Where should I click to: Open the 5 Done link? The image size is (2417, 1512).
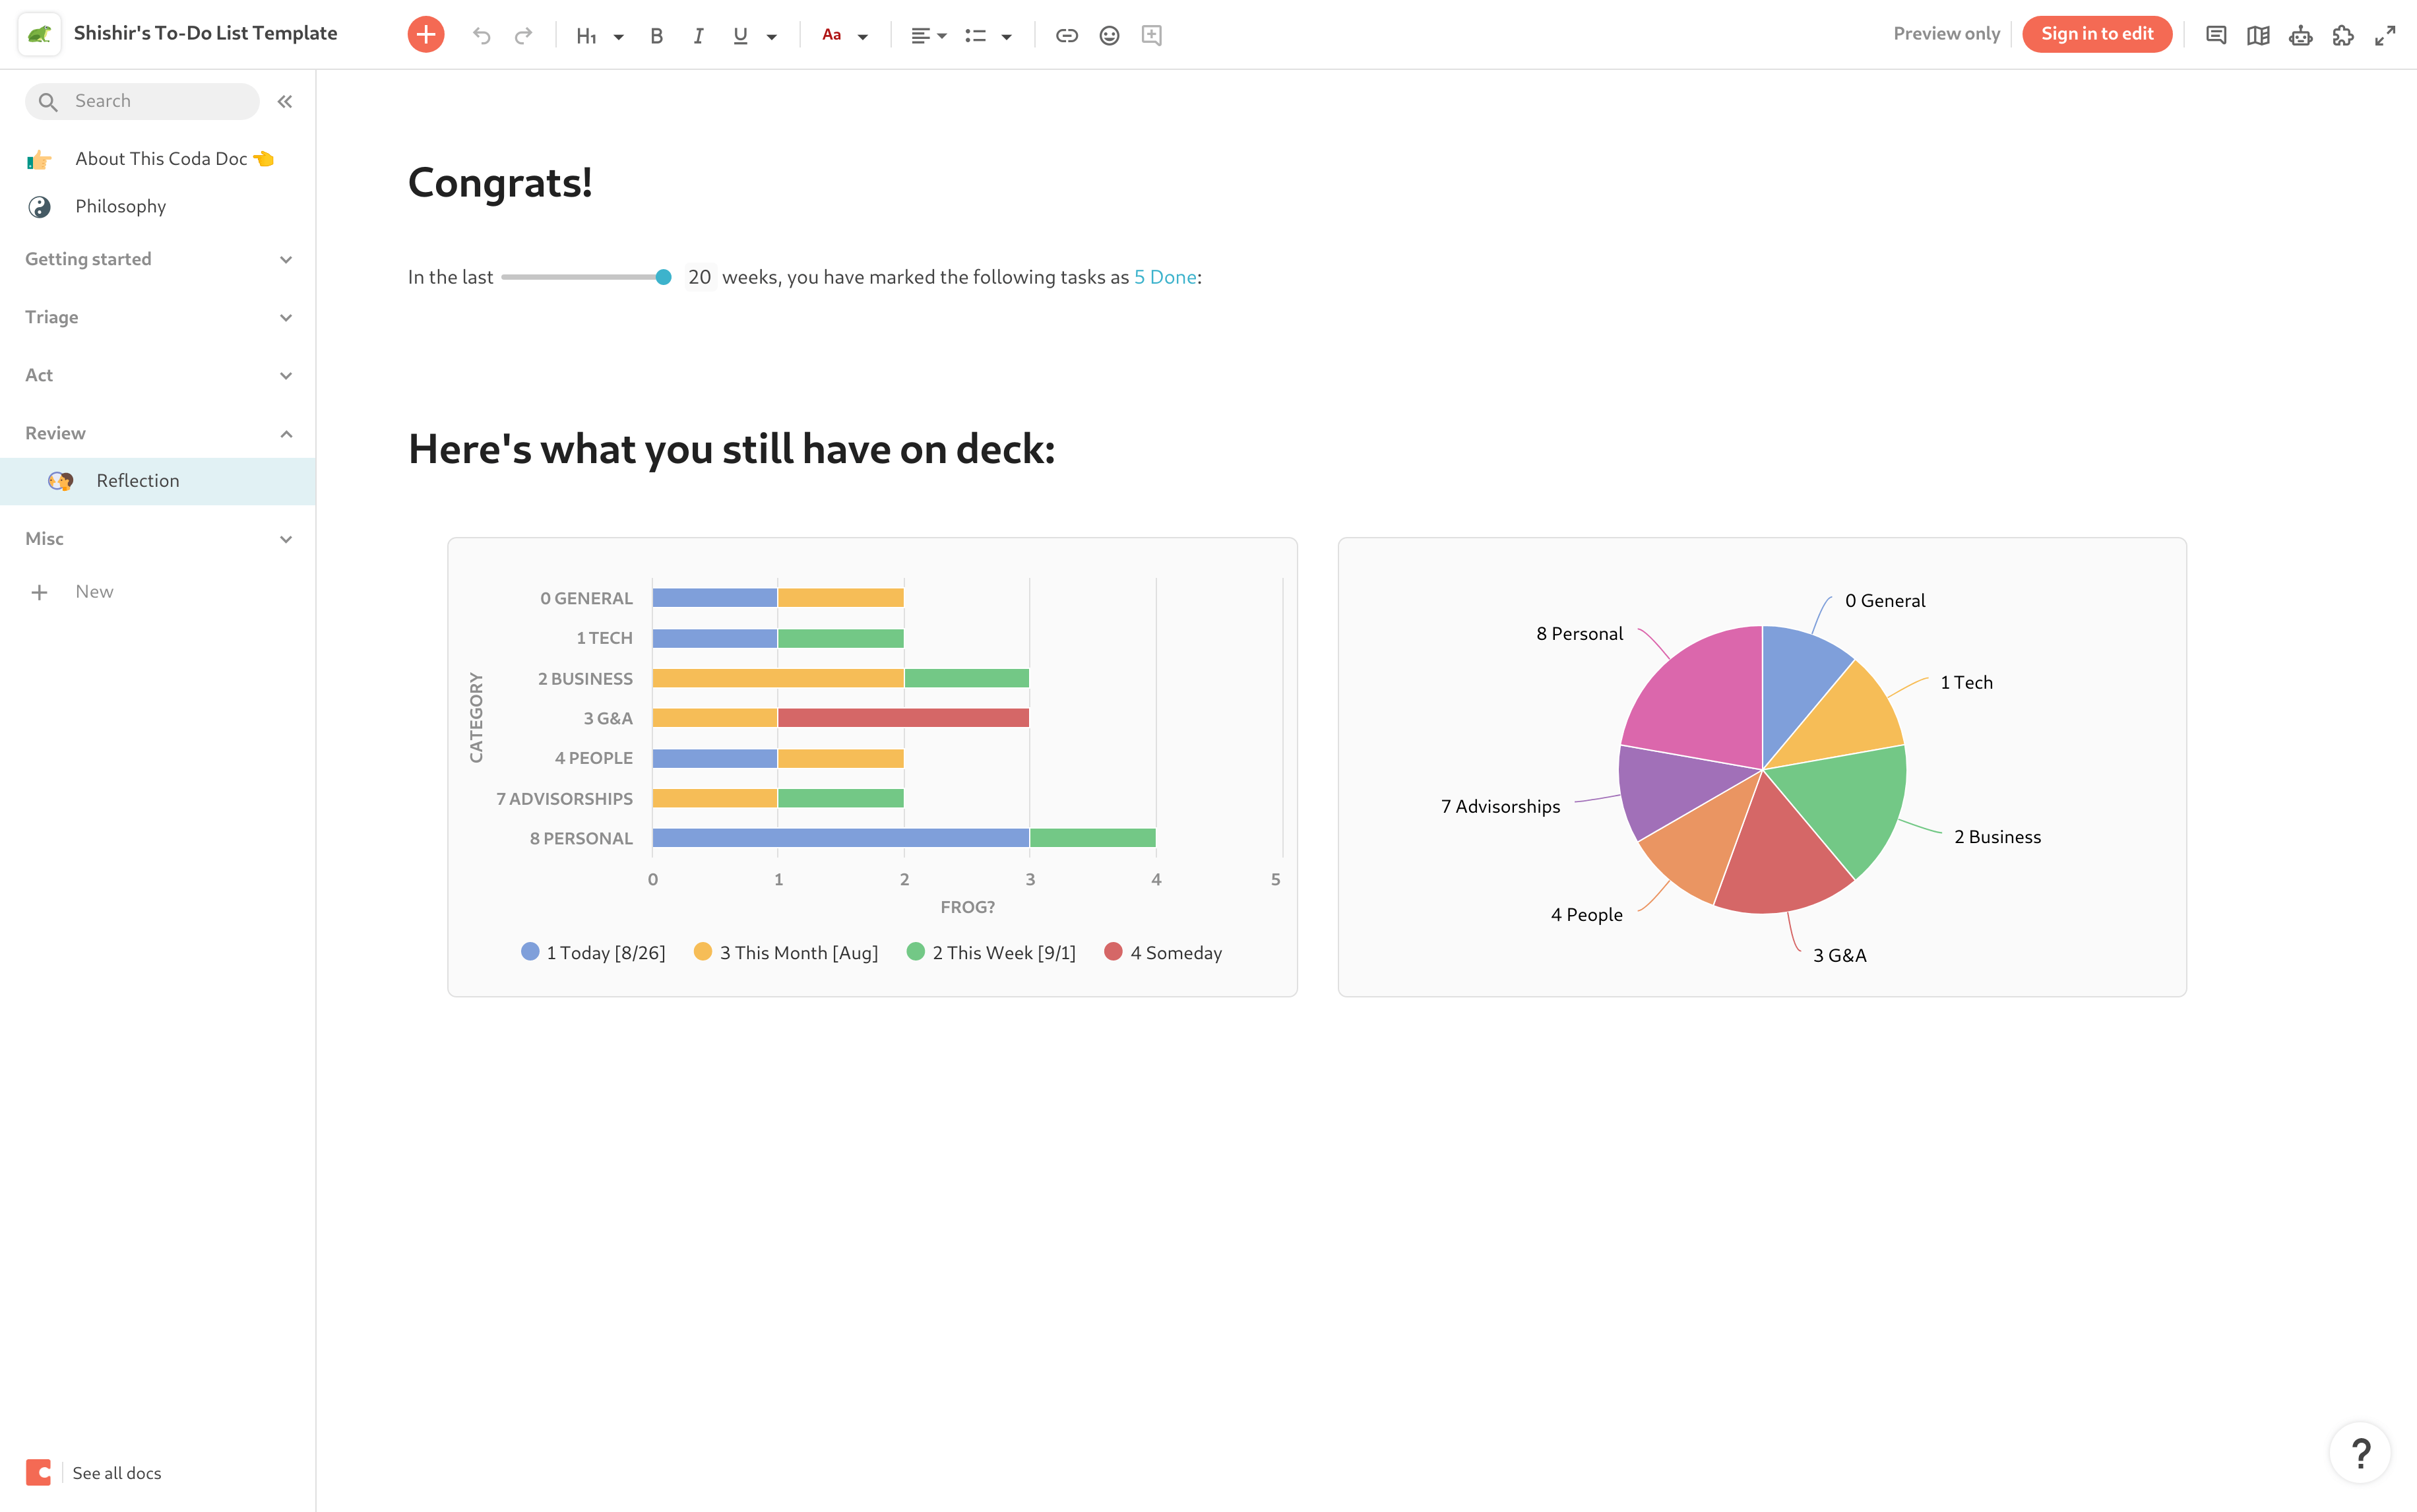[x=1165, y=277]
